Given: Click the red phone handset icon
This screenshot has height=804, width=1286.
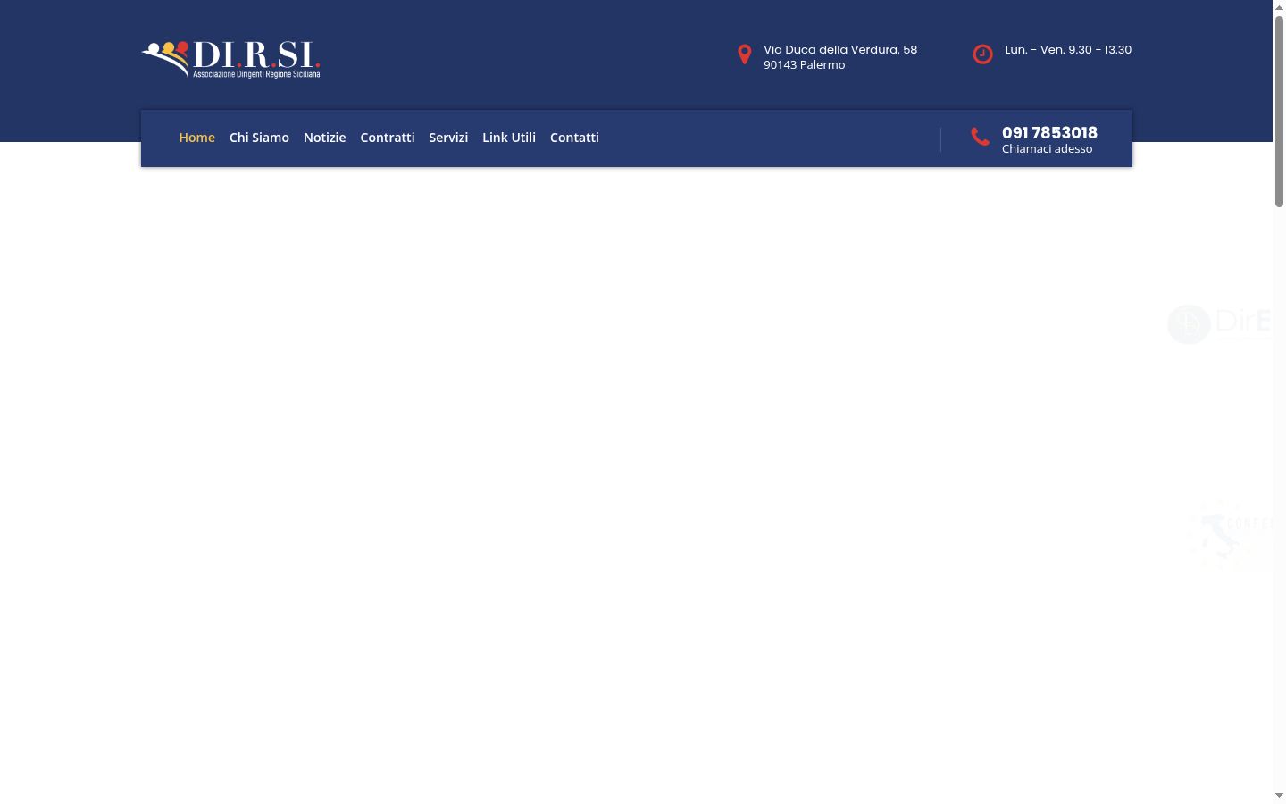Looking at the screenshot, I should 980,136.
